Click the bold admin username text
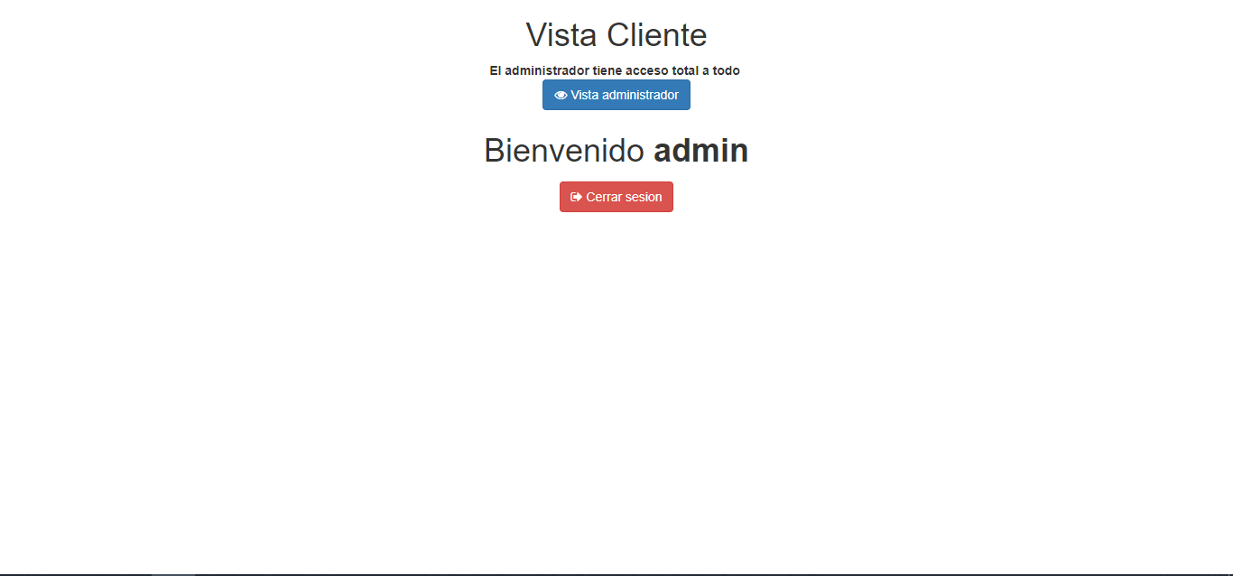Screen dimensions: 1233x576 701,151
